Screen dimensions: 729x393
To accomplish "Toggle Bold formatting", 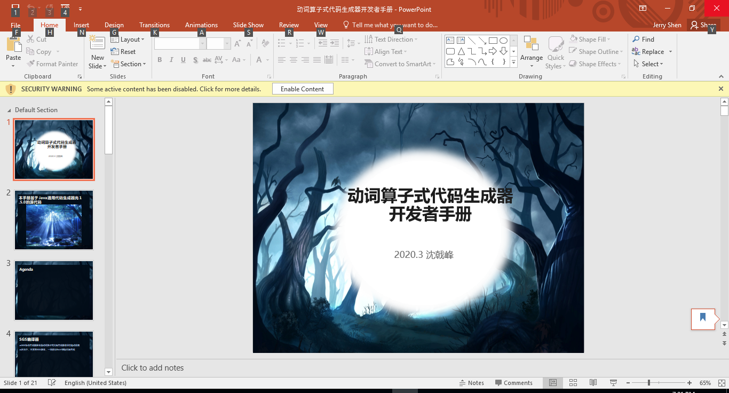I will click(160, 60).
